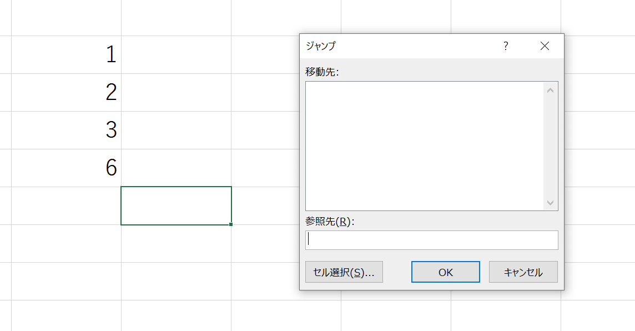
Task: Click the empty cell below the selected cell
Action: tap(176, 242)
